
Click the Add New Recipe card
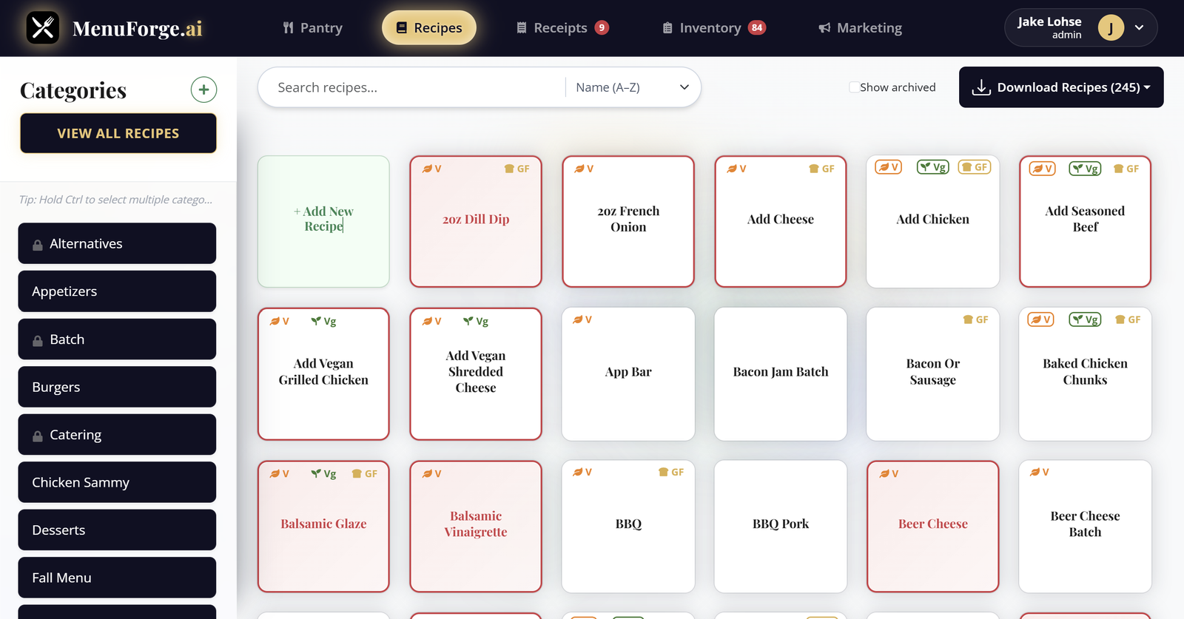323,221
